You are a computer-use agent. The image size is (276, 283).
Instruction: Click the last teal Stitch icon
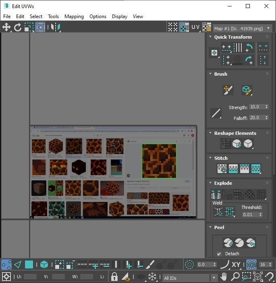[x=256, y=169]
